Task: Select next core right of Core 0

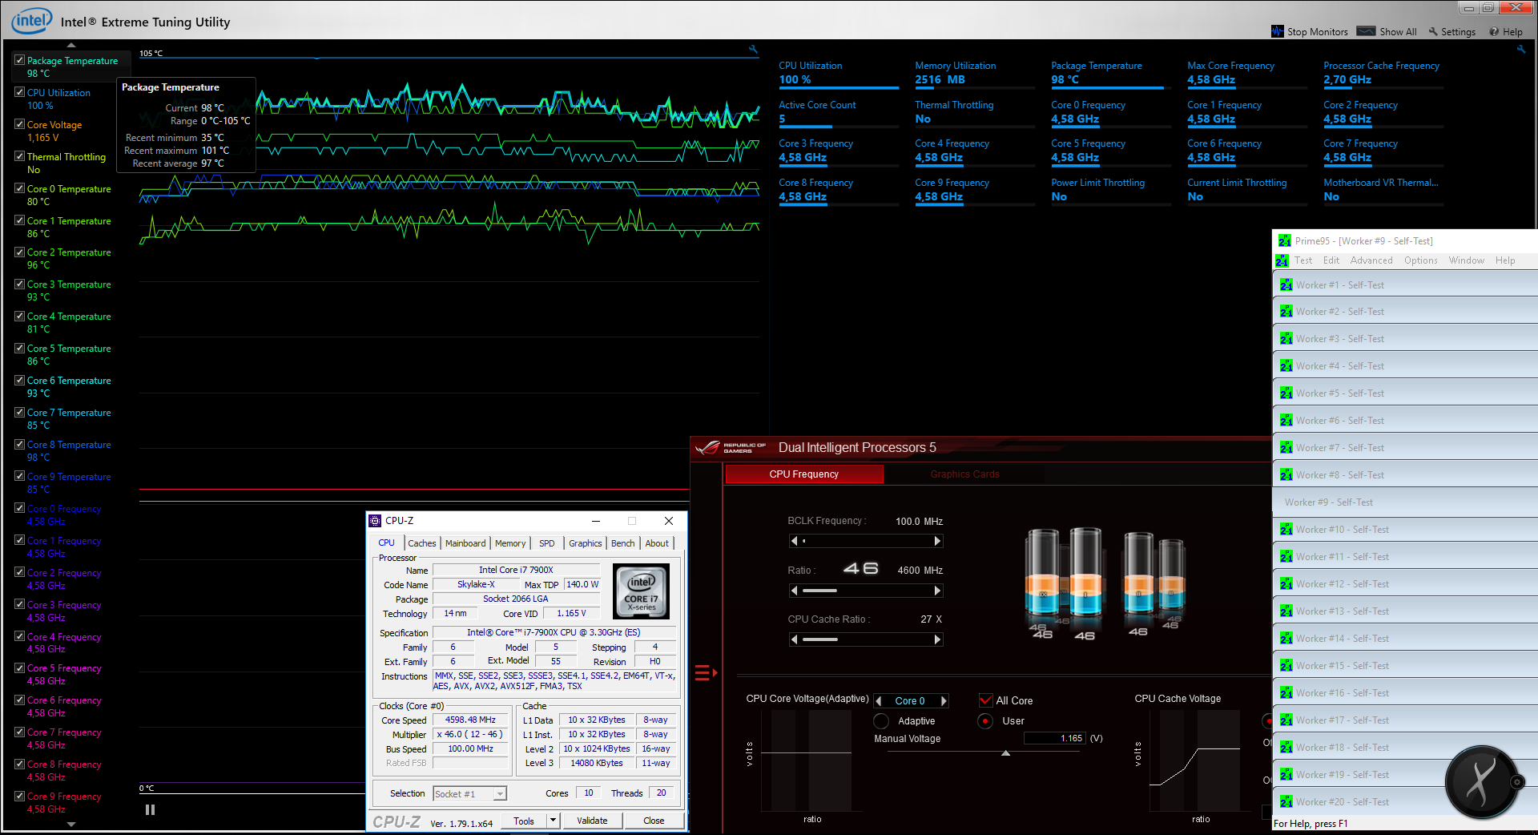Action: click(x=944, y=701)
